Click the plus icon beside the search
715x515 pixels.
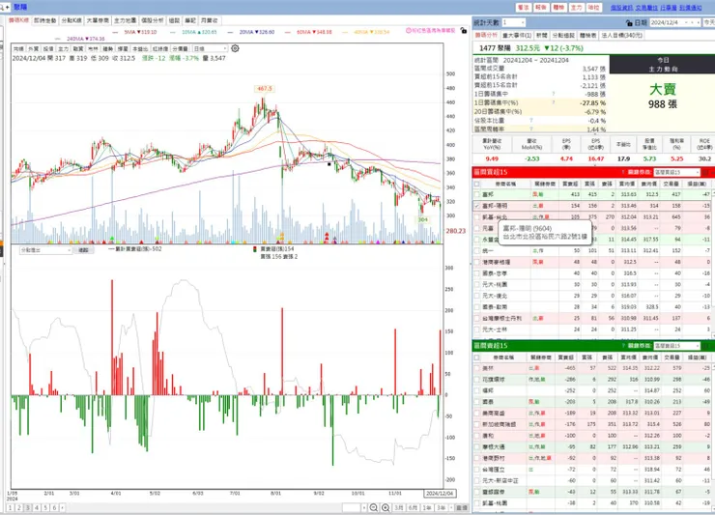point(8,8)
